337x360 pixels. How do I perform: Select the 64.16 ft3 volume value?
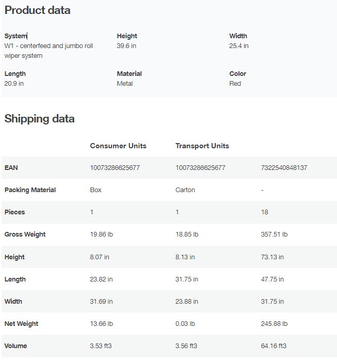coord(274,346)
